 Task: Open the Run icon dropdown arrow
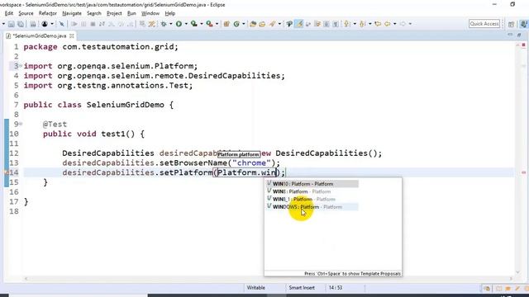186,24
